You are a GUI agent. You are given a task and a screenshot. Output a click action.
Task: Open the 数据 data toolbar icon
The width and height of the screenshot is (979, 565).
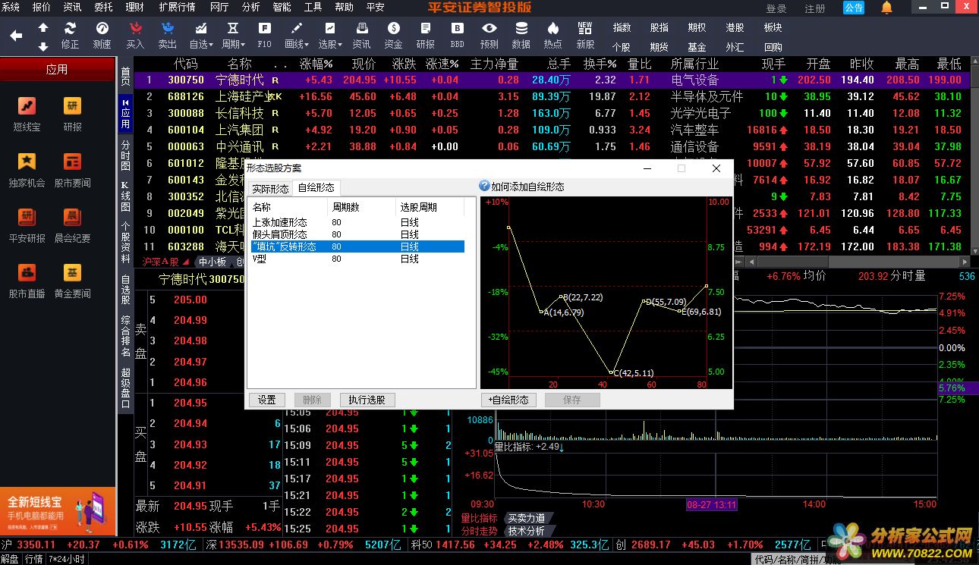(x=521, y=35)
